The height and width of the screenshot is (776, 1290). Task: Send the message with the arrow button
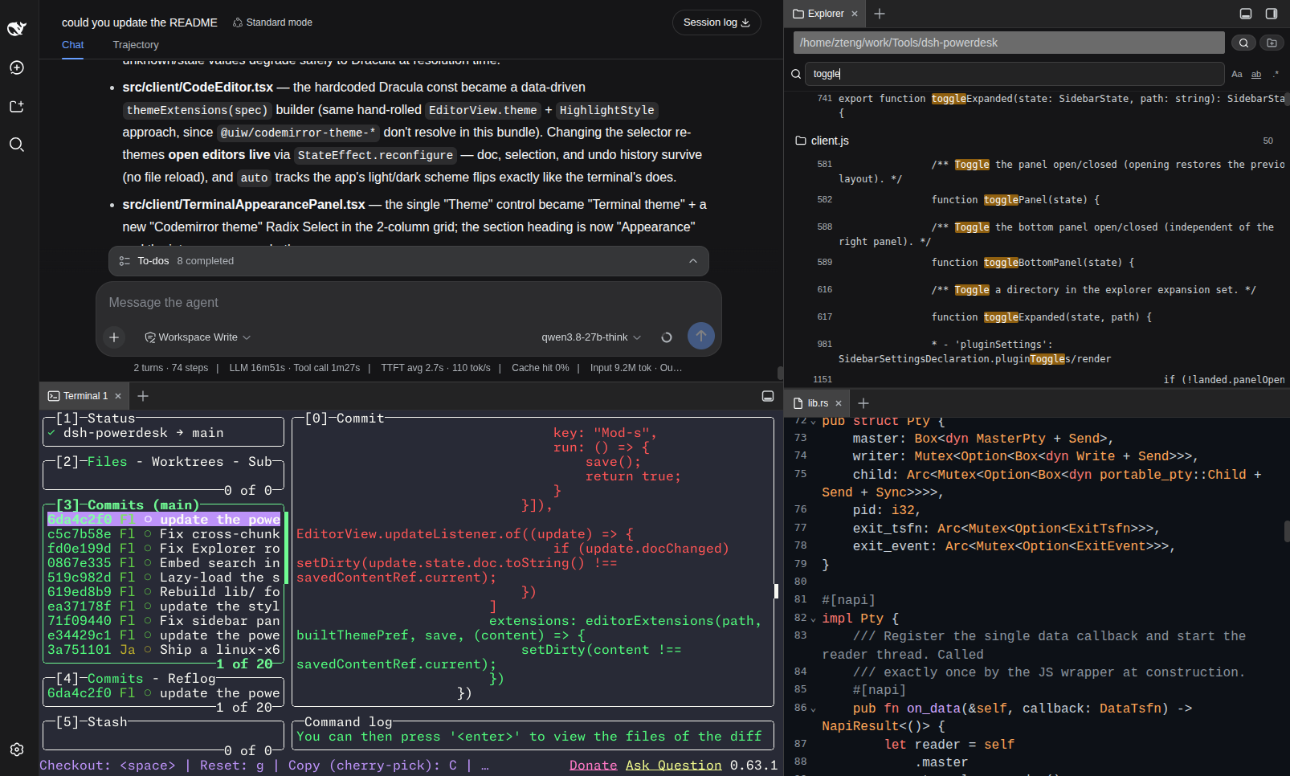(x=701, y=336)
